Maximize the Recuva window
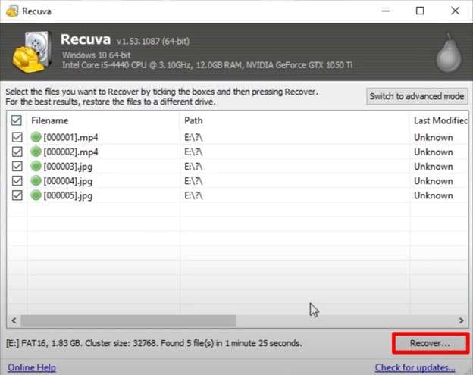The image size is (473, 375). click(x=420, y=11)
